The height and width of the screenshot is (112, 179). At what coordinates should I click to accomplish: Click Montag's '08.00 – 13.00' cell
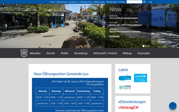[x=43, y=97]
